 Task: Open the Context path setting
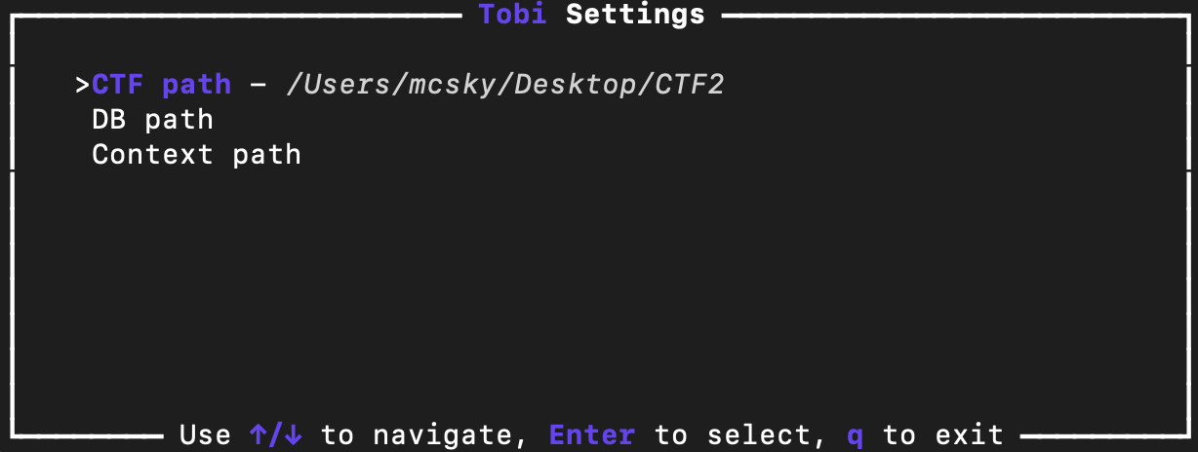pyautogui.click(x=196, y=155)
